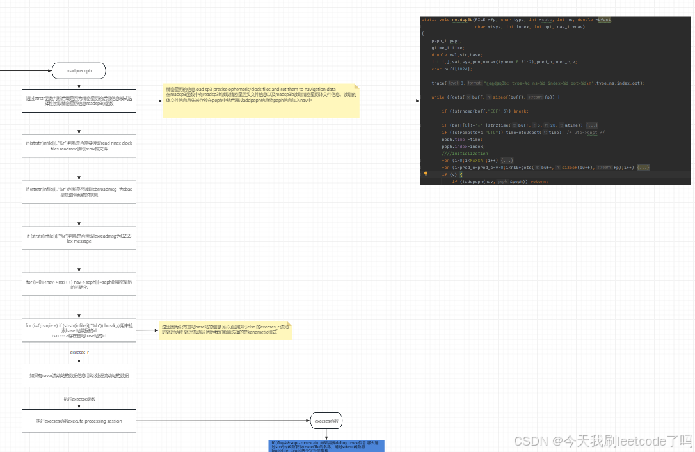The width and height of the screenshot is (695, 452).
Task: Click the utc2gpst time conversion line
Action: 523,132
